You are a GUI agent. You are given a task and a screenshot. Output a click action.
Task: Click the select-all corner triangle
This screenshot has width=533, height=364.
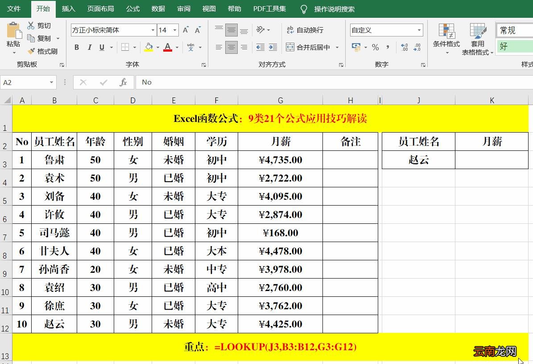7,101
